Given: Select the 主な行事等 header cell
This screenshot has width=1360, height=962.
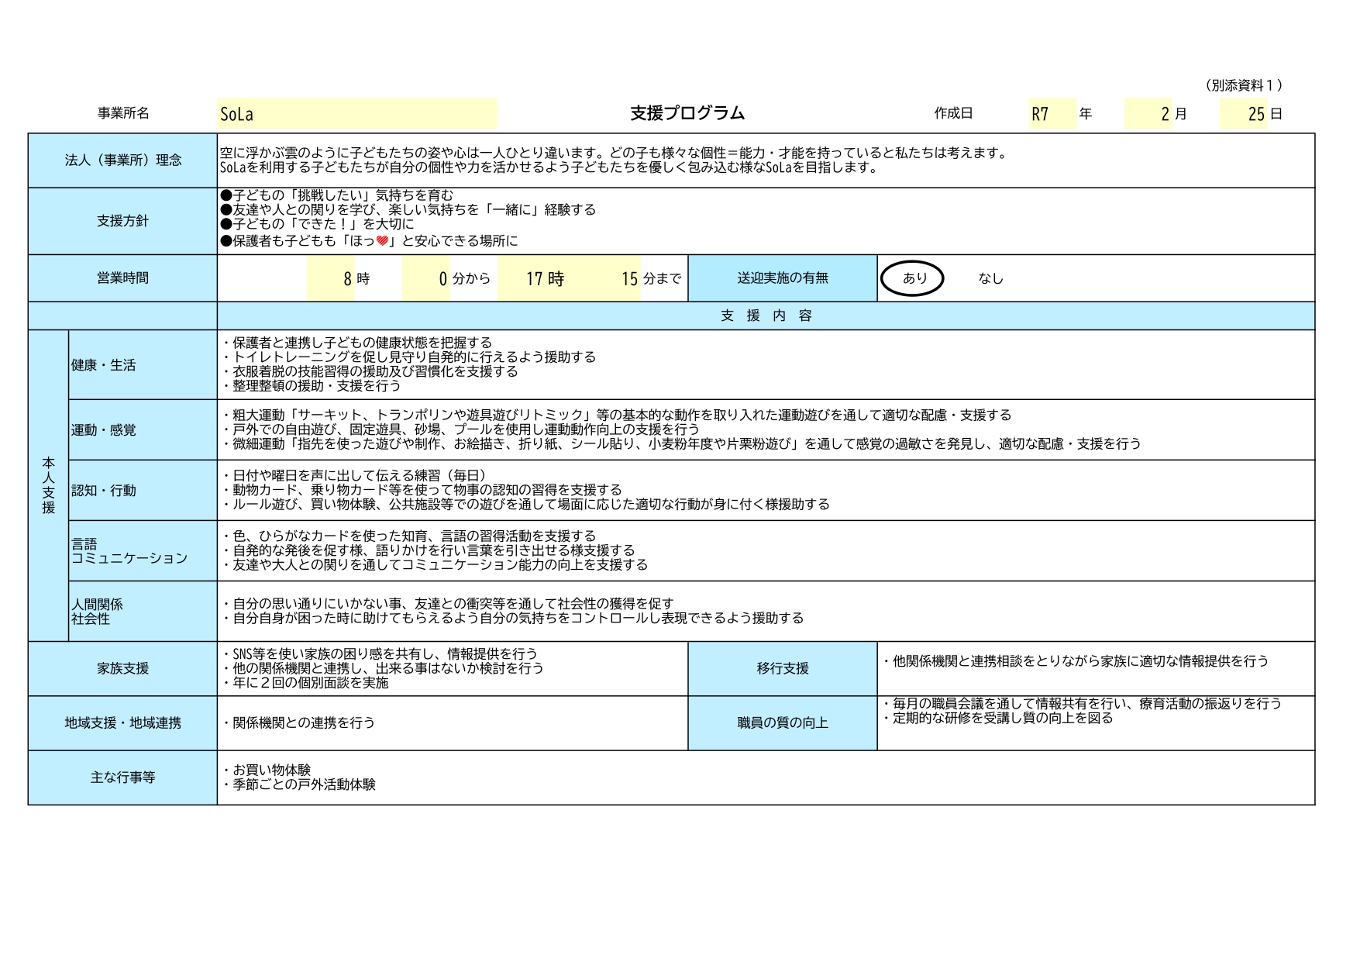Looking at the screenshot, I should (123, 778).
